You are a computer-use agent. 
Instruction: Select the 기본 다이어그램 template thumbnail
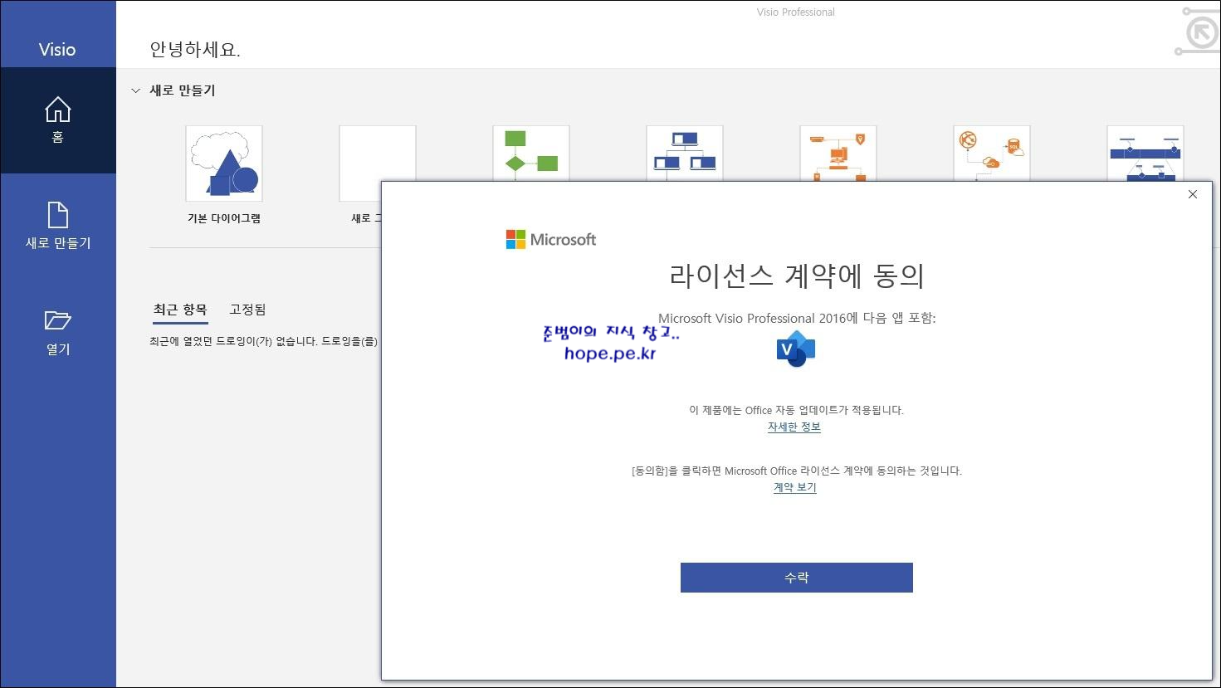pyautogui.click(x=224, y=163)
